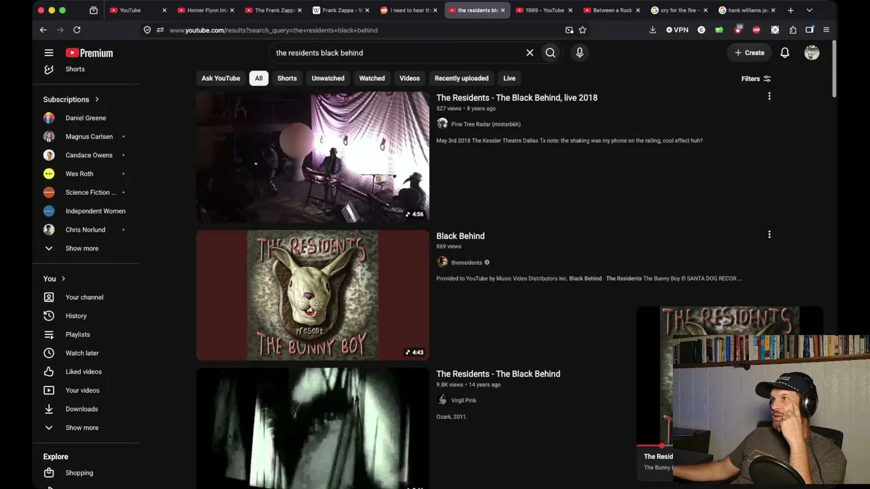
Task: Select the Shorts filter chip
Action: (287, 78)
